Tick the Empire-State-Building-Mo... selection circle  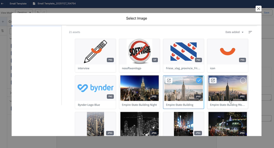point(243,80)
